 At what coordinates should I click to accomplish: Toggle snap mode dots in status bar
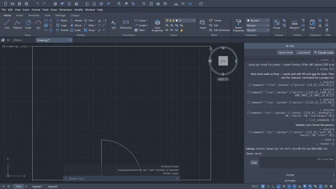pos(268,186)
